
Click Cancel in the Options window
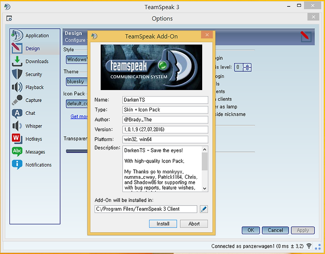click(275, 230)
